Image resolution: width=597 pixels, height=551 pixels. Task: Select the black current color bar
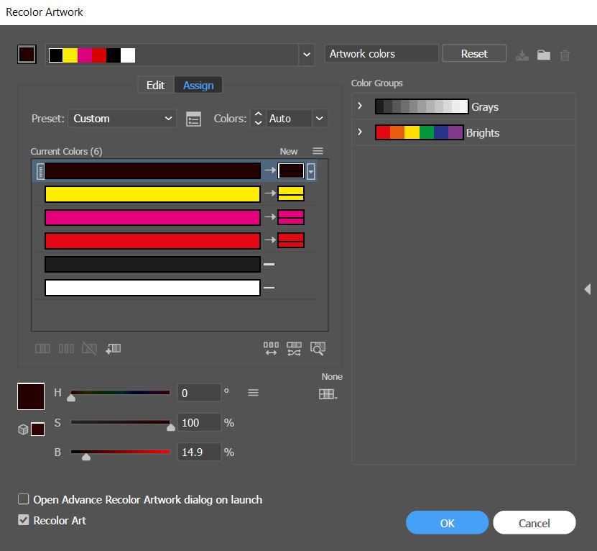(x=153, y=264)
